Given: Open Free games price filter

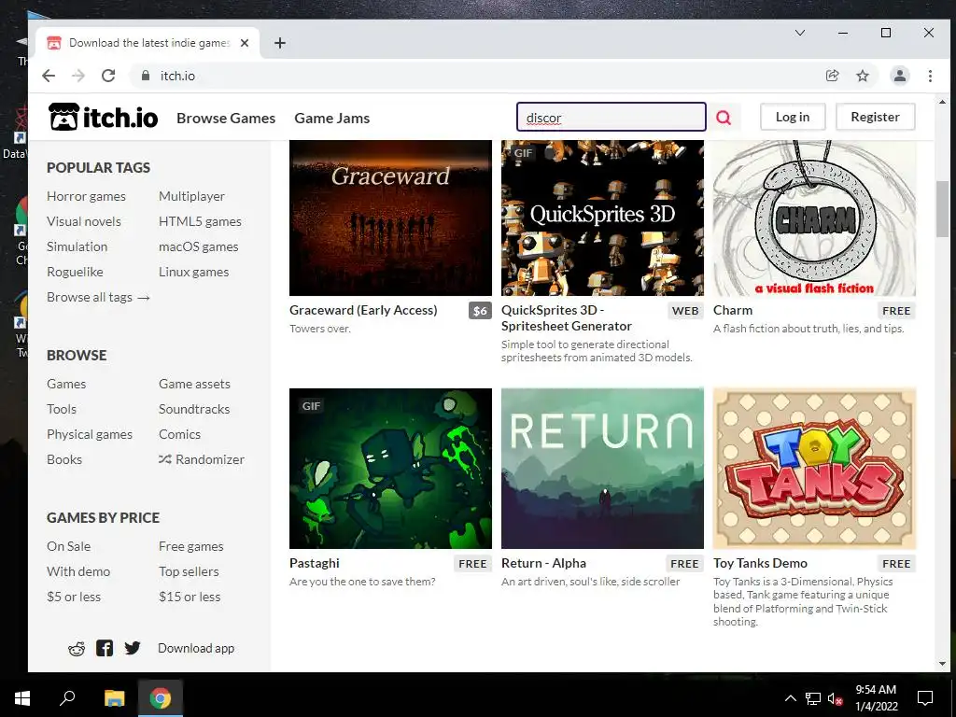Looking at the screenshot, I should coord(191,546).
